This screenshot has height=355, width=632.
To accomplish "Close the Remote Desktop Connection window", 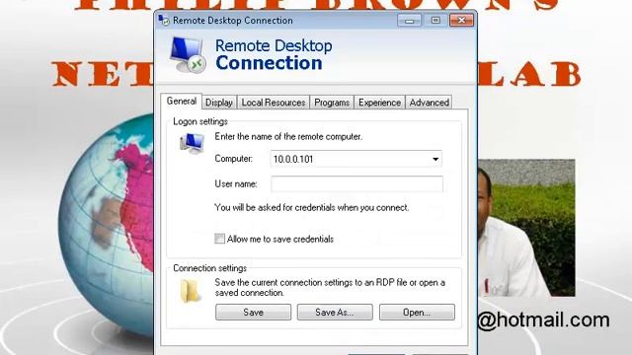I will pyautogui.click(x=461, y=20).
